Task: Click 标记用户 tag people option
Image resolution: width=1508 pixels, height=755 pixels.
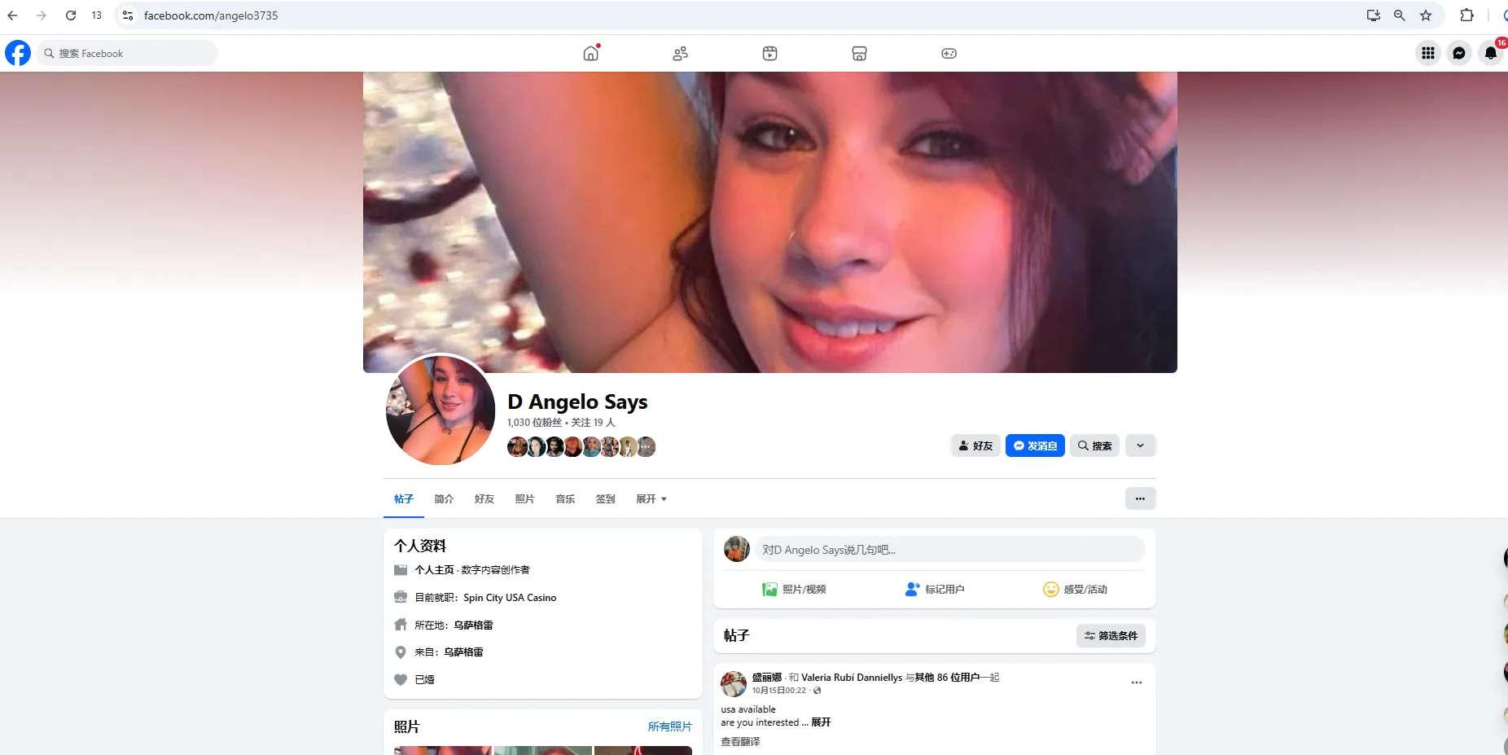Action: click(935, 589)
